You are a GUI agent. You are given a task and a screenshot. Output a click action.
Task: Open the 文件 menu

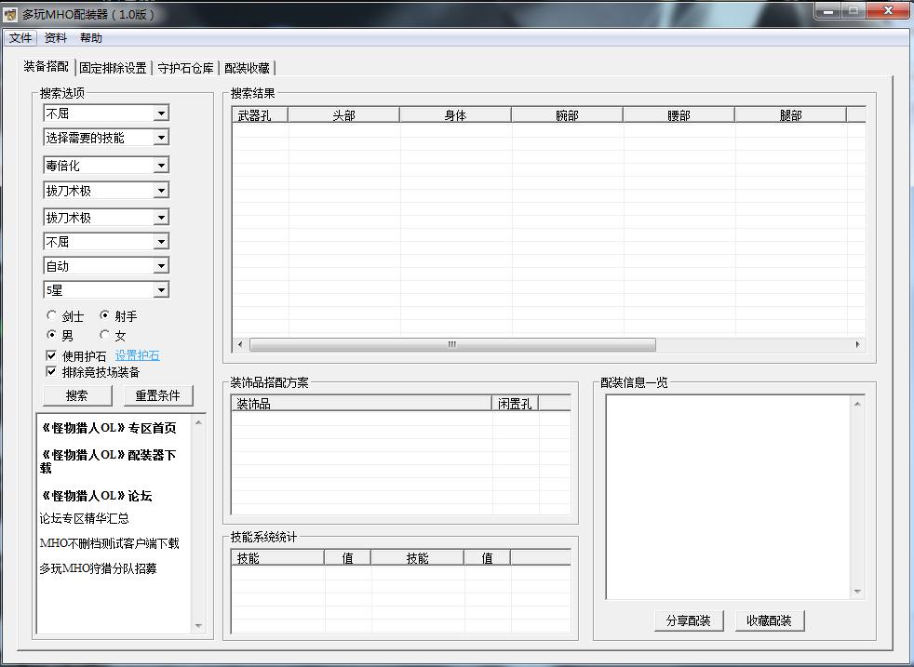(20, 38)
